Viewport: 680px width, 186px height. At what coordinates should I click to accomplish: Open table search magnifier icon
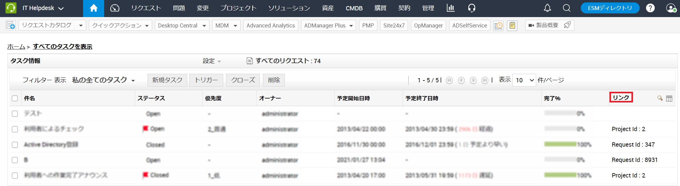click(660, 98)
